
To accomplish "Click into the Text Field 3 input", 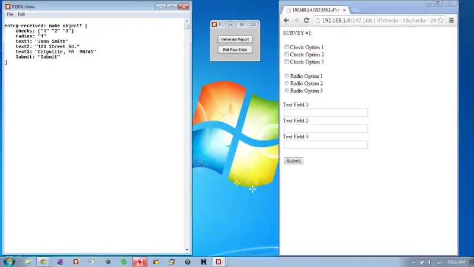I will coord(325,145).
